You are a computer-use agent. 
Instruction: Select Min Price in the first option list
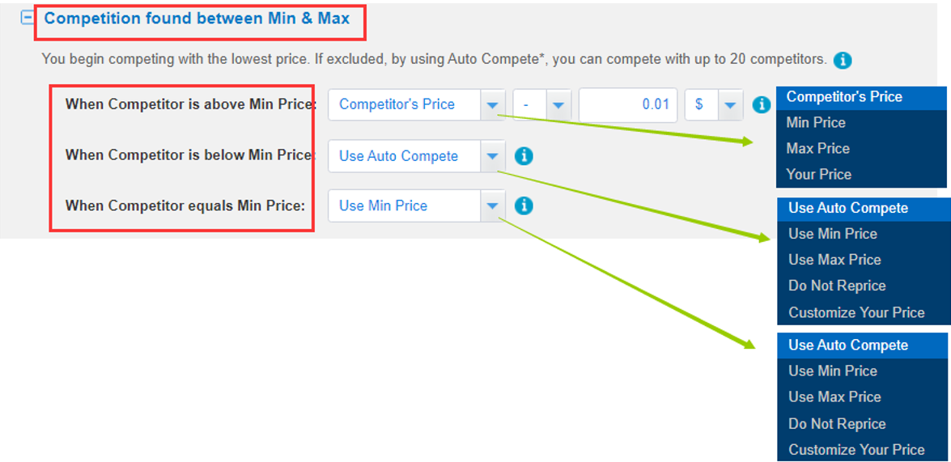[816, 123]
